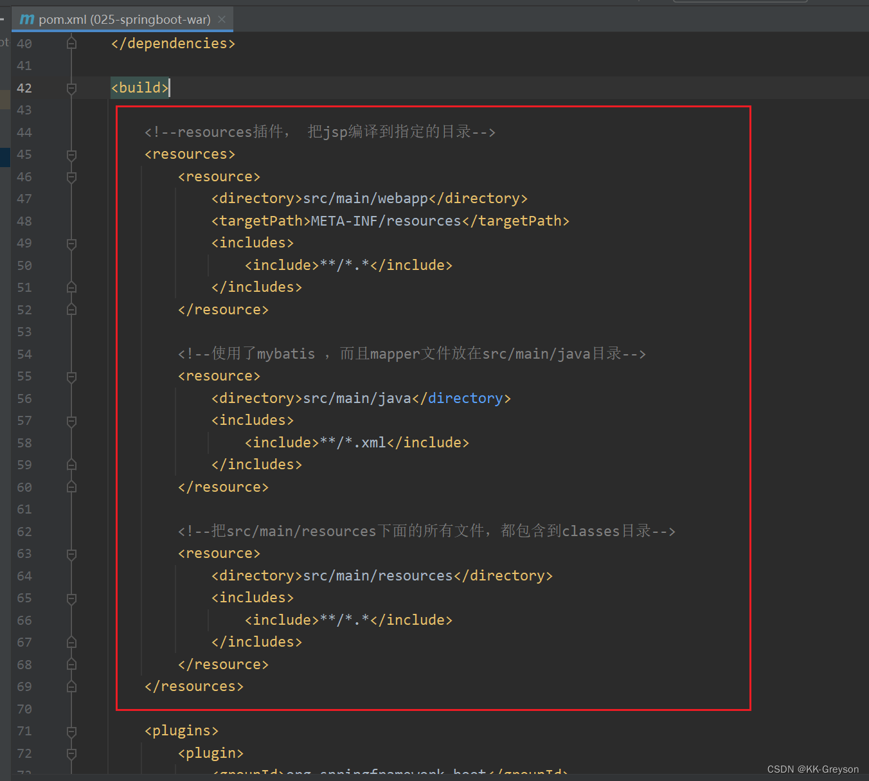Viewport: 869px width, 781px height.
Task: Click line number 53 in the gutter
Action: 24,332
